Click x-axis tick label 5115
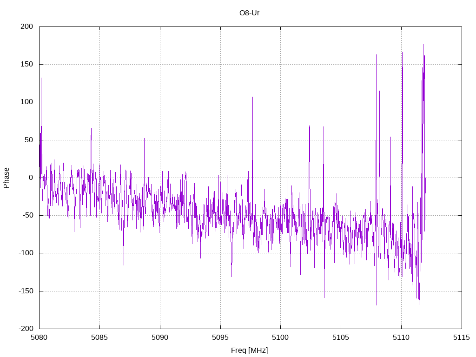 click(x=462, y=337)
